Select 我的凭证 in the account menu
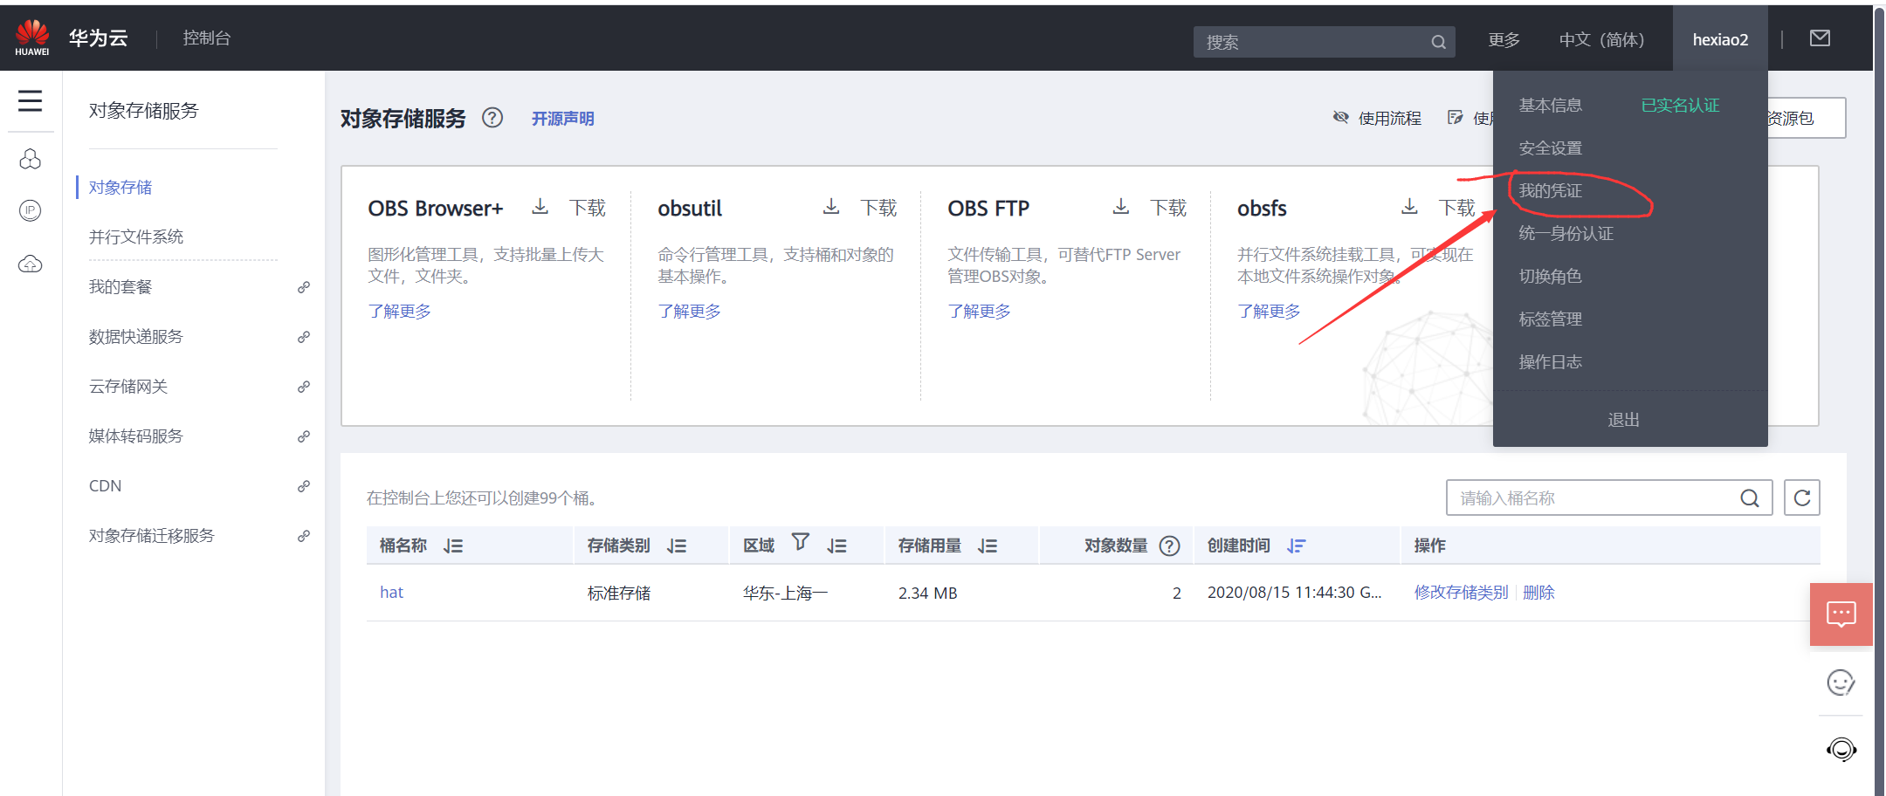 (x=1550, y=190)
